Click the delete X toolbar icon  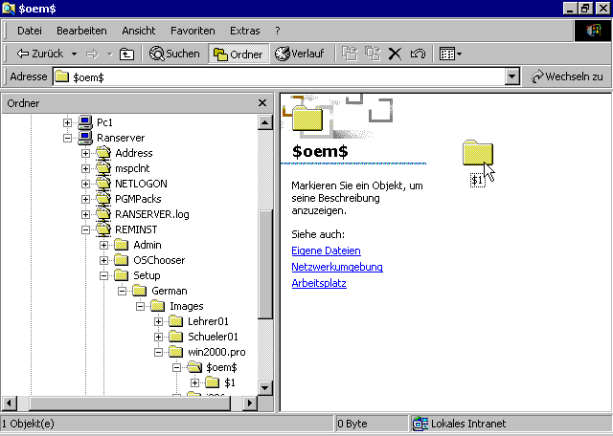click(x=395, y=54)
